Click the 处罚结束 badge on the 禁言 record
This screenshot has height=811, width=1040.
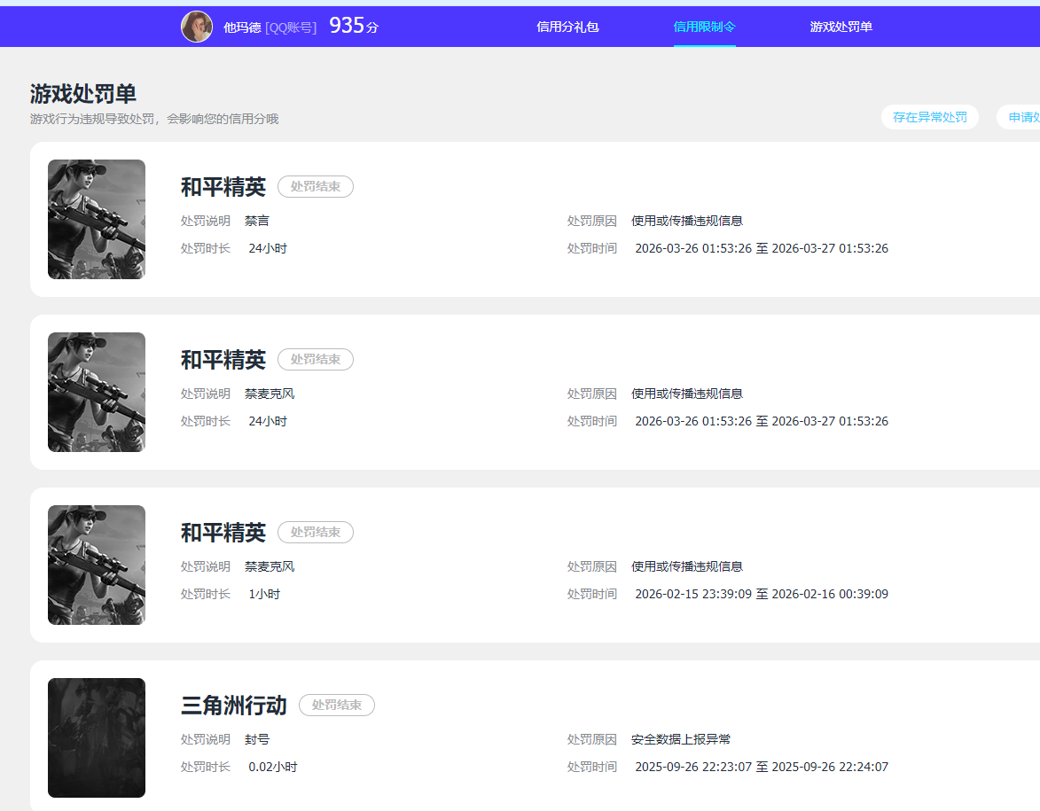(x=316, y=186)
